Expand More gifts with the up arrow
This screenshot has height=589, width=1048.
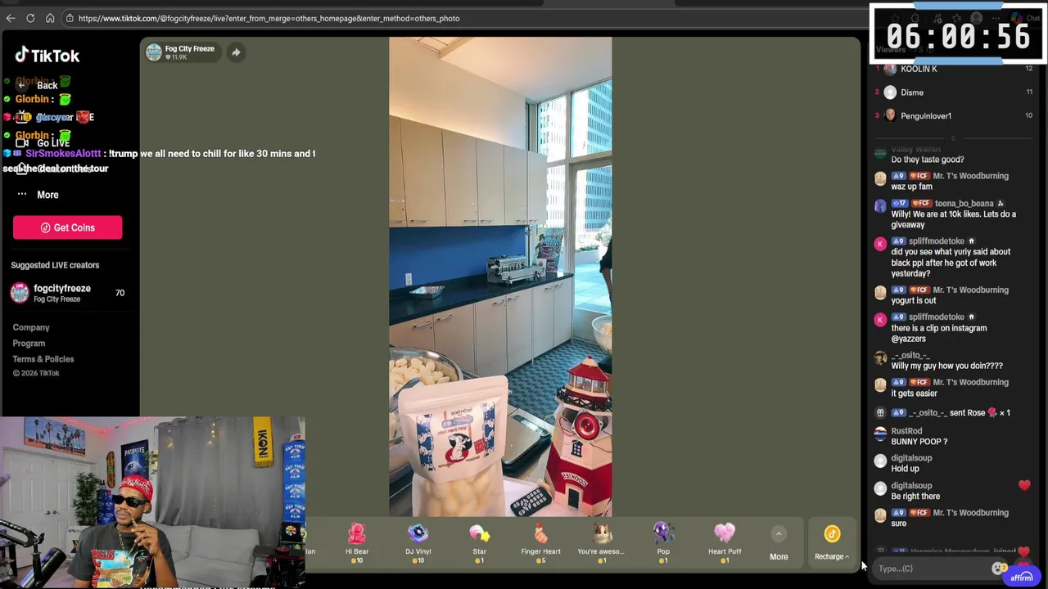pyautogui.click(x=779, y=534)
